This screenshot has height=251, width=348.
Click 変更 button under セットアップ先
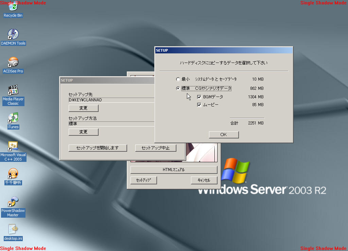click(x=84, y=108)
